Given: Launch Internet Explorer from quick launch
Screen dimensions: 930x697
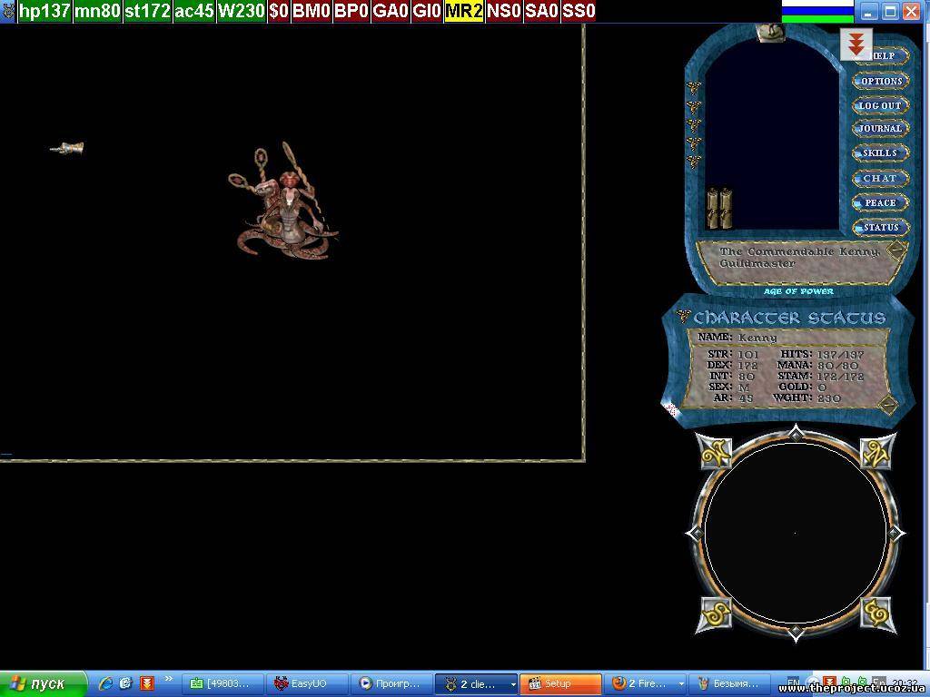Looking at the screenshot, I should 105,683.
